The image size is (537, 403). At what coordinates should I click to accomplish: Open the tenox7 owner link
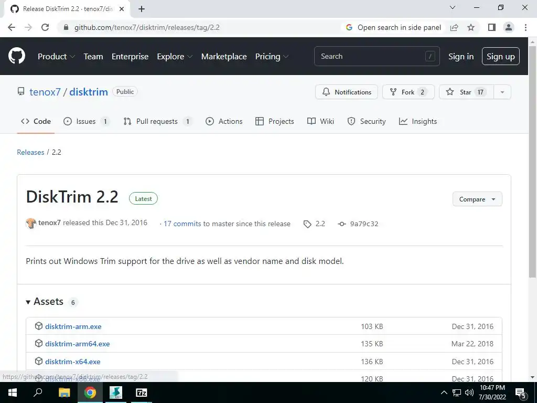[45, 92]
